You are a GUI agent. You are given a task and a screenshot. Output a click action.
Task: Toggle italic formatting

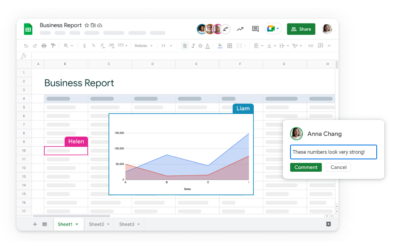click(193, 46)
